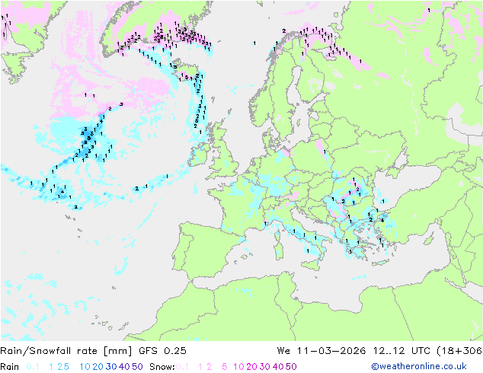Screen dimensions: 483x373
Task: Click the rain legend value 40
Action: click(124, 367)
